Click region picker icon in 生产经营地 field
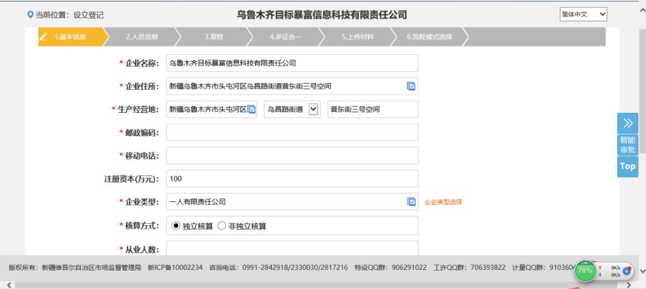 click(252, 109)
